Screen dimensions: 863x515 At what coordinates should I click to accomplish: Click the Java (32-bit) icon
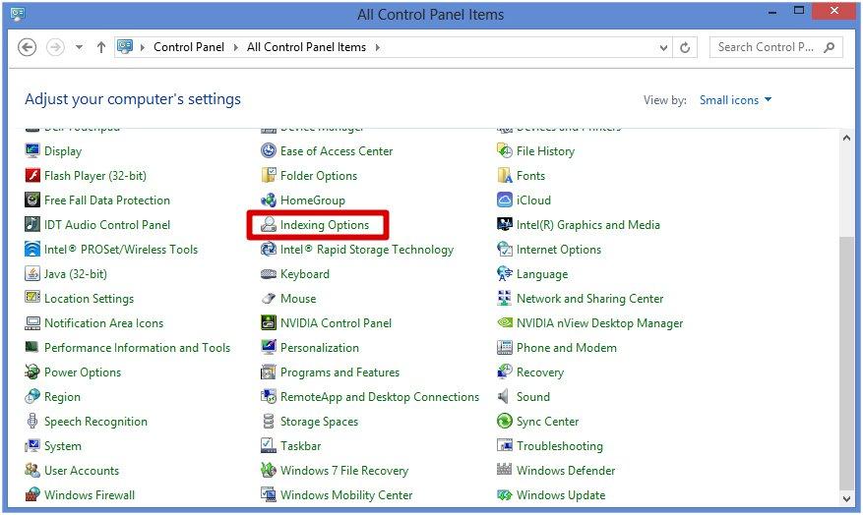pyautogui.click(x=32, y=274)
